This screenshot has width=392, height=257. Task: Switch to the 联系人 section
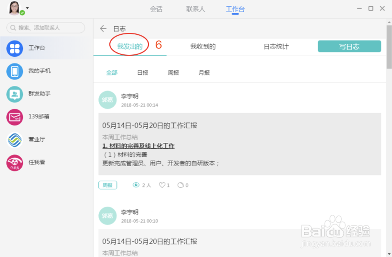tap(195, 9)
